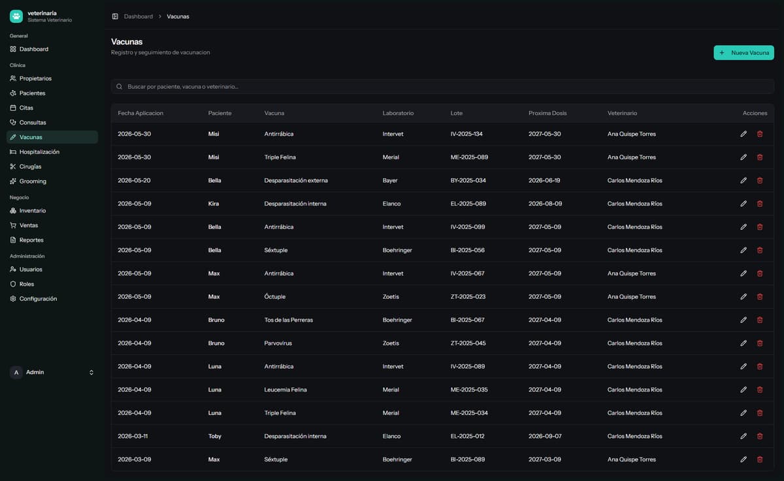Click the Veterinario column header
This screenshot has width=784, height=481.
click(x=622, y=113)
